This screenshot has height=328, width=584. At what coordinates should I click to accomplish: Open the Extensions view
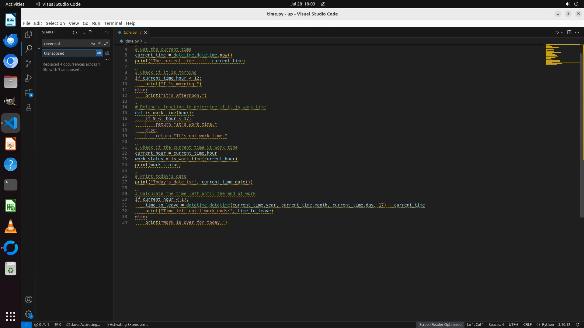click(x=29, y=93)
